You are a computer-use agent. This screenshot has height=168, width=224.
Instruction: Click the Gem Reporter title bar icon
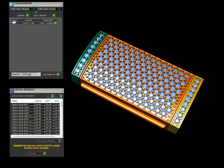click(11, 4)
